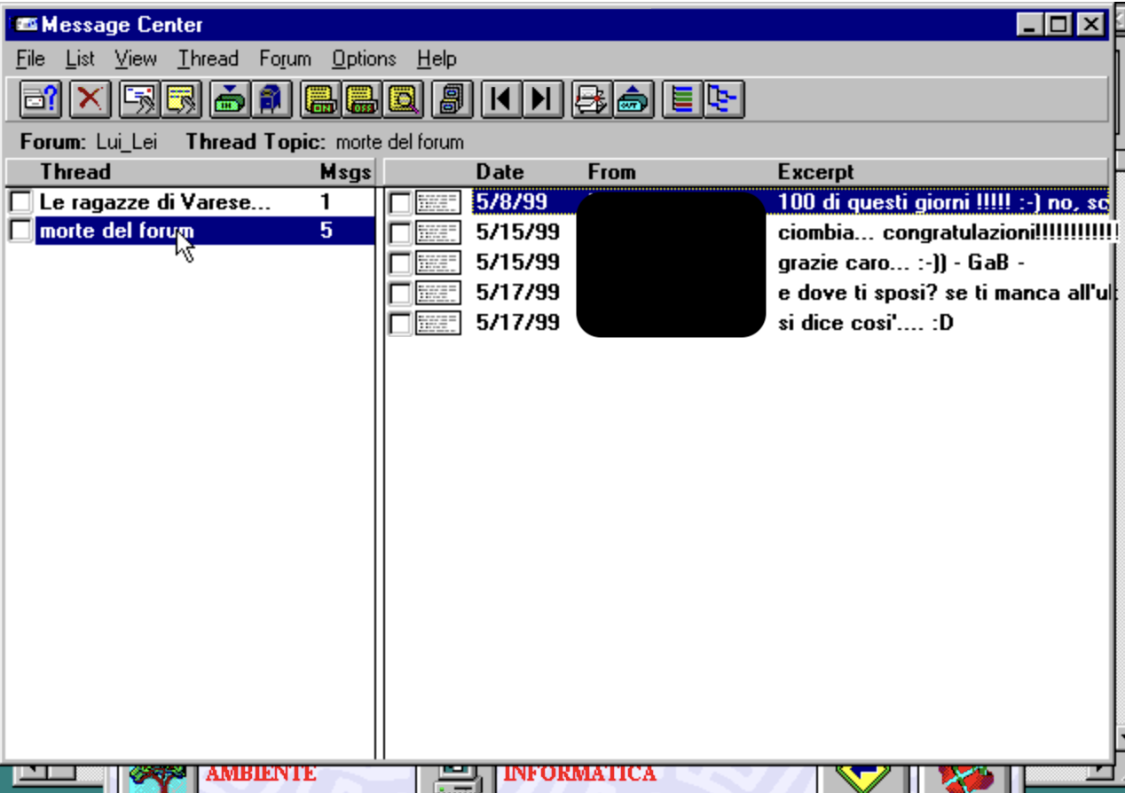Viewport: 1125px width, 793px height.
Task: Click message icon beside 'e dove ti sposi?'
Action: coord(438,293)
